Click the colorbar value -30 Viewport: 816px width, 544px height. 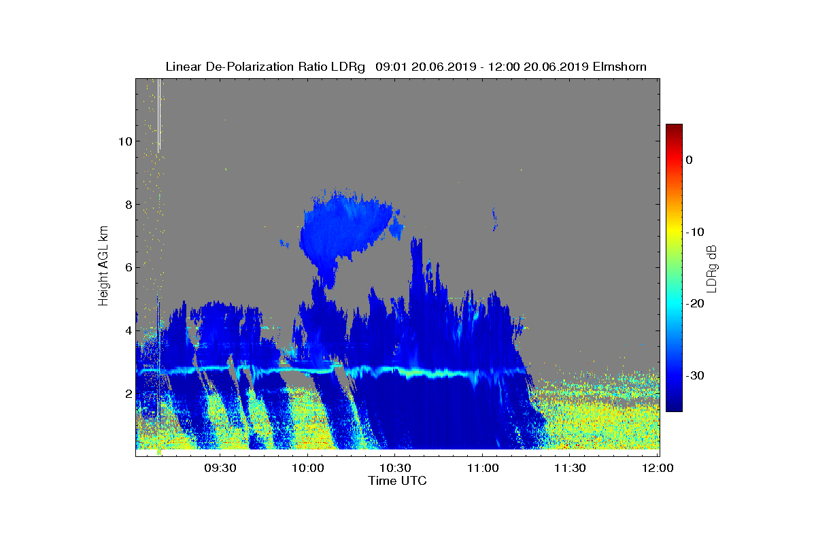click(x=694, y=376)
